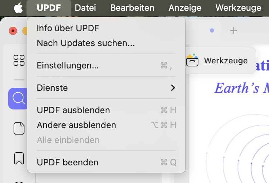Click the thumbnails grid sidebar icon

click(19, 60)
